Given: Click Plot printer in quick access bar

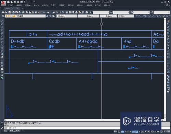Looking at the screenshot, I should 22,2.
